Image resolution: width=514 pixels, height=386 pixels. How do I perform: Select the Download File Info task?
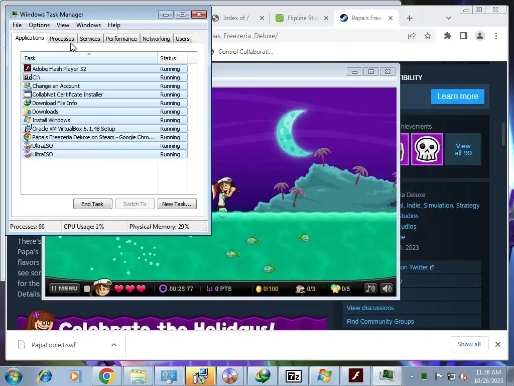click(105, 103)
